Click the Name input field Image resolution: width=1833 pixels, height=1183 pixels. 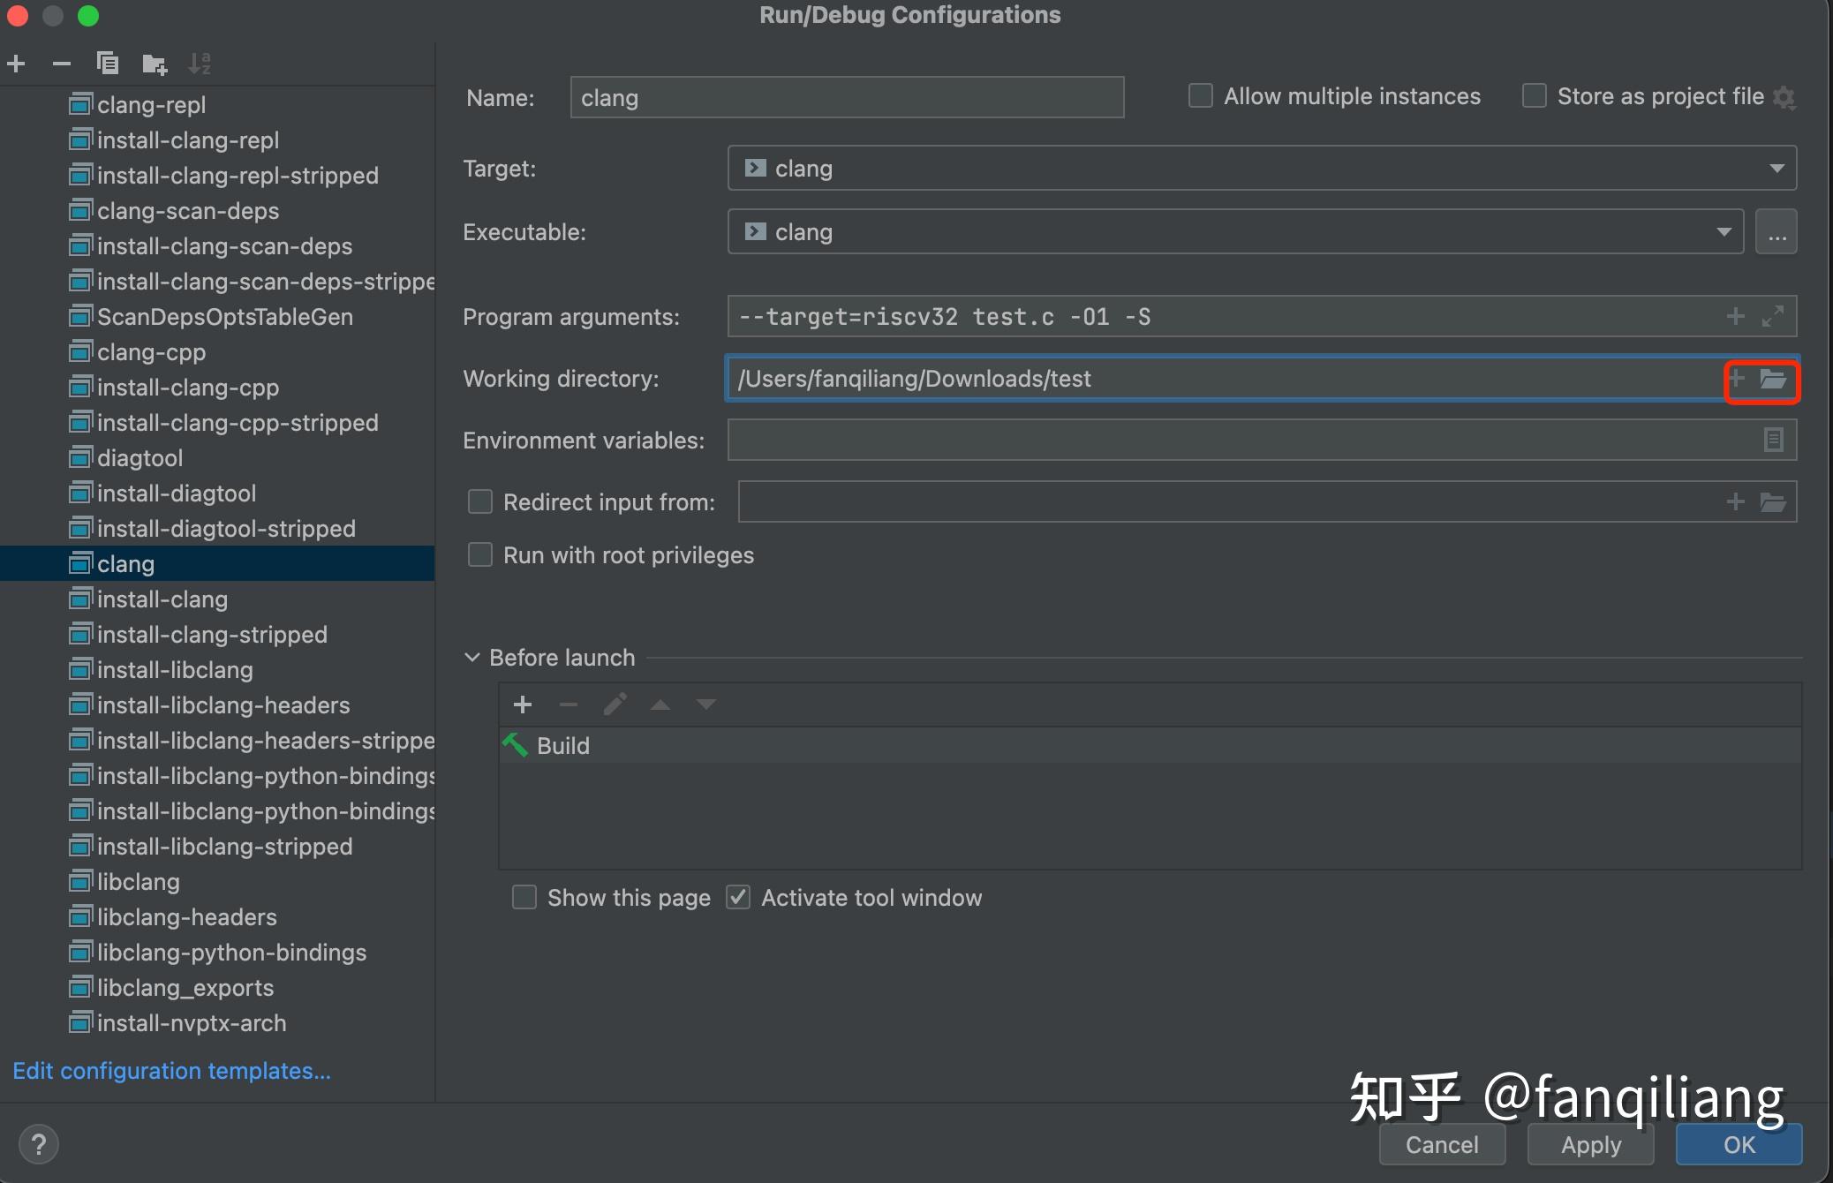pos(847,97)
